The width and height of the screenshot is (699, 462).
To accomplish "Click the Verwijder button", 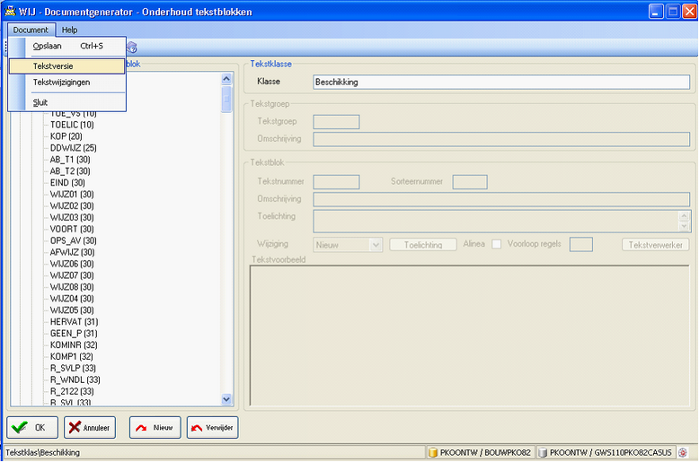I will click(213, 428).
